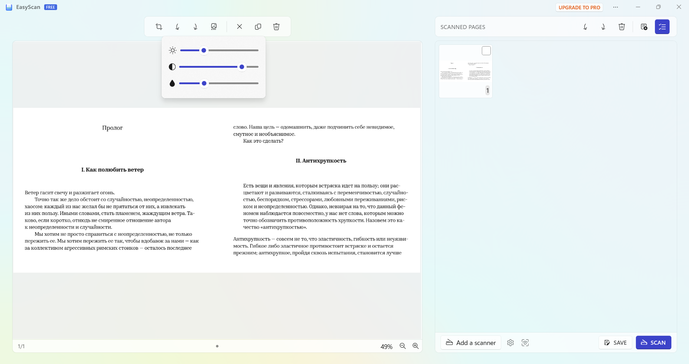
Task: Delete the current page using the toolbar trash icon
Action: [x=276, y=27]
